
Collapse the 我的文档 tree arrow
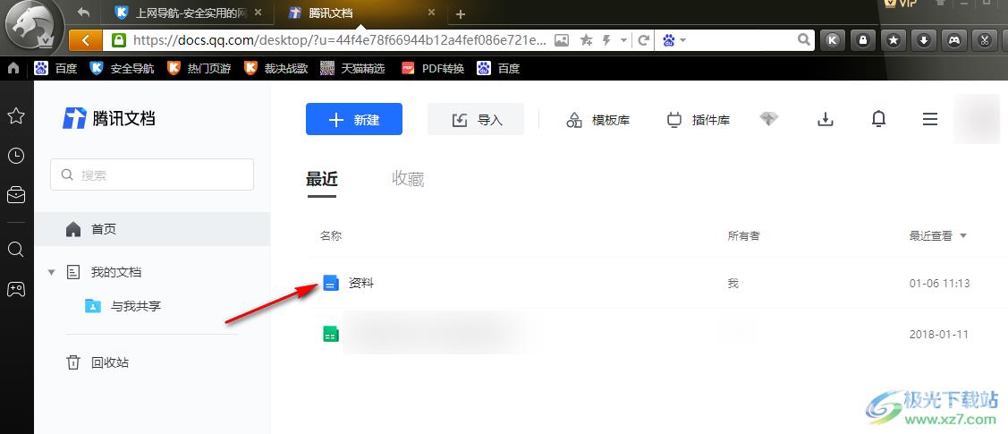[x=52, y=272]
